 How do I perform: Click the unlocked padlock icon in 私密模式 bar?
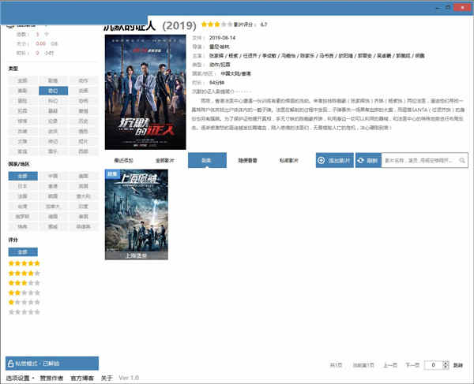tap(10, 363)
